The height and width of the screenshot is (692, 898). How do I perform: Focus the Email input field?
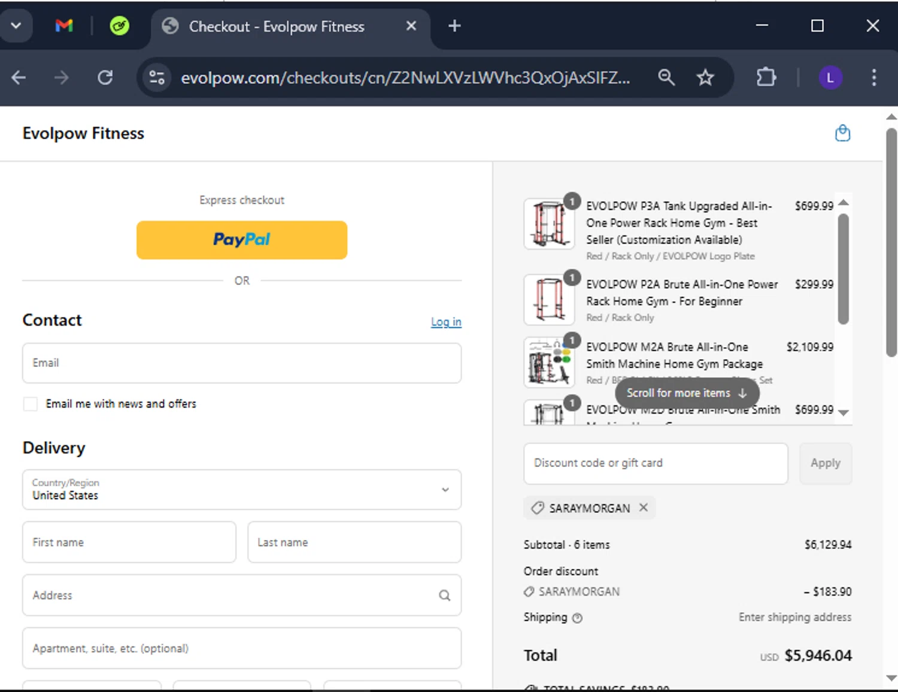pyautogui.click(x=242, y=363)
